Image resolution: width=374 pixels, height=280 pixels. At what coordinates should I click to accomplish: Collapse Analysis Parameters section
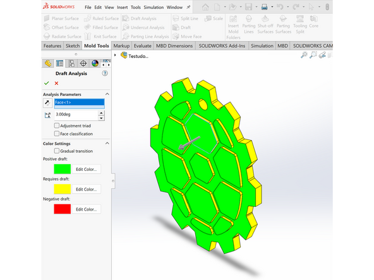click(107, 95)
